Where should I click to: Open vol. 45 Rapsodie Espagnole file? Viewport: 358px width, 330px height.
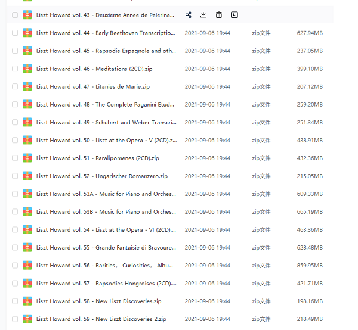click(x=106, y=51)
